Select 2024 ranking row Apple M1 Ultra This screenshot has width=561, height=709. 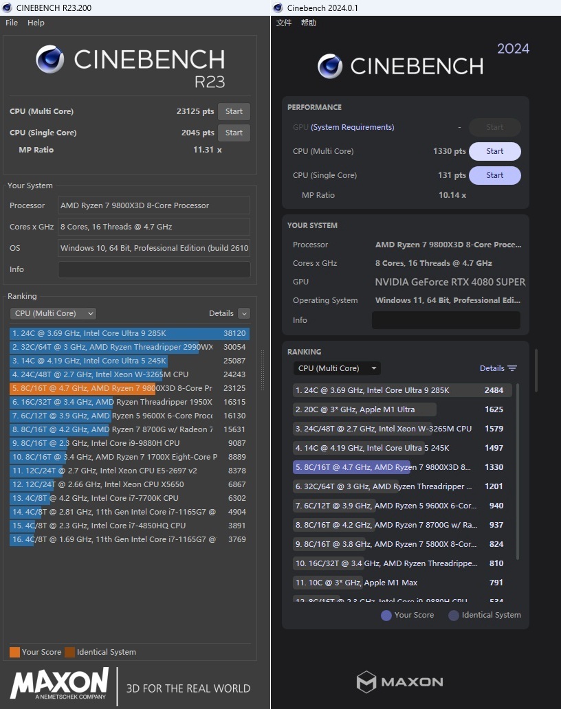click(x=402, y=409)
